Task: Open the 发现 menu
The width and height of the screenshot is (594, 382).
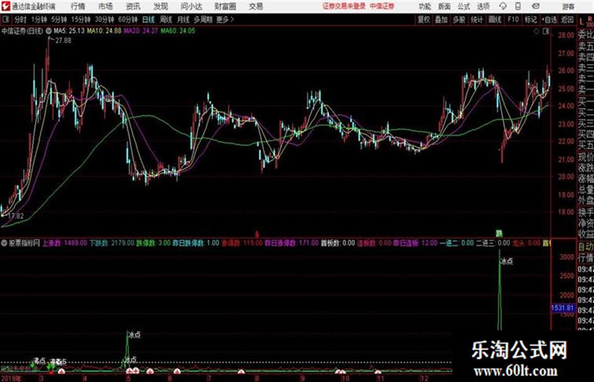Action: coord(161,6)
